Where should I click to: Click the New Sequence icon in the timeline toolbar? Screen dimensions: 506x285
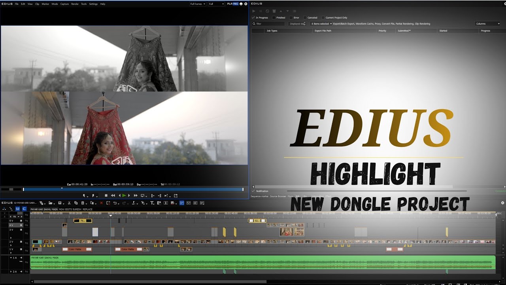[x=42, y=203]
